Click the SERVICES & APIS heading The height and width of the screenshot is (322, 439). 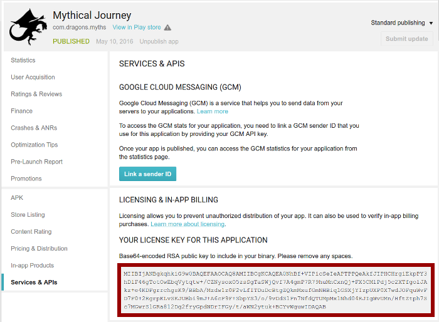coord(152,63)
